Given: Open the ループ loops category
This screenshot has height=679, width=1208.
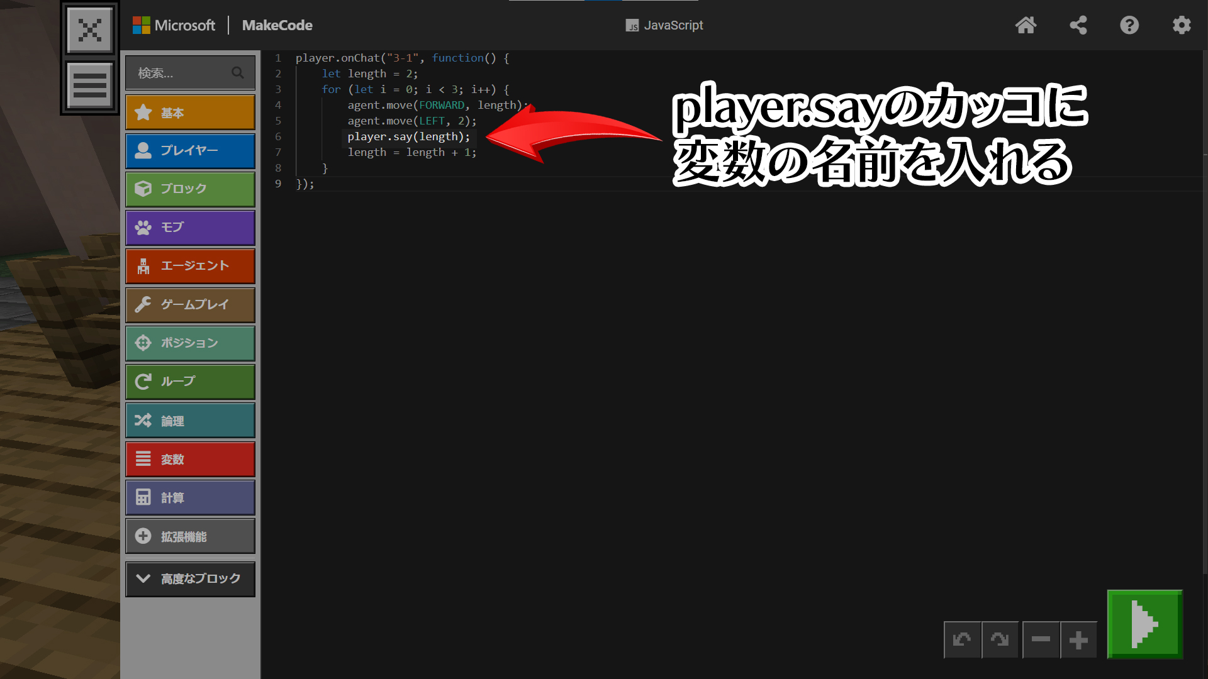Looking at the screenshot, I should click(190, 382).
